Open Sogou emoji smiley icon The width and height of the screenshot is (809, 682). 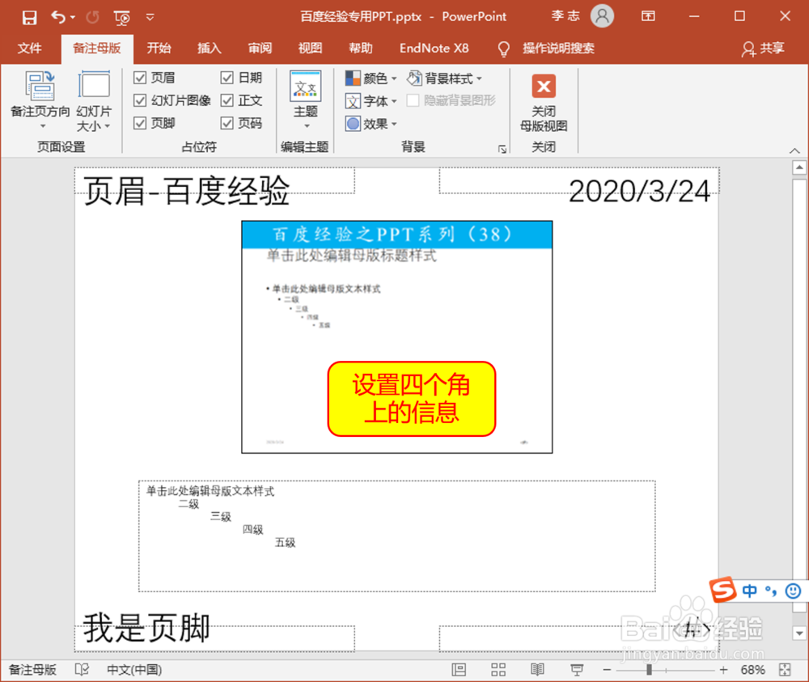click(793, 590)
